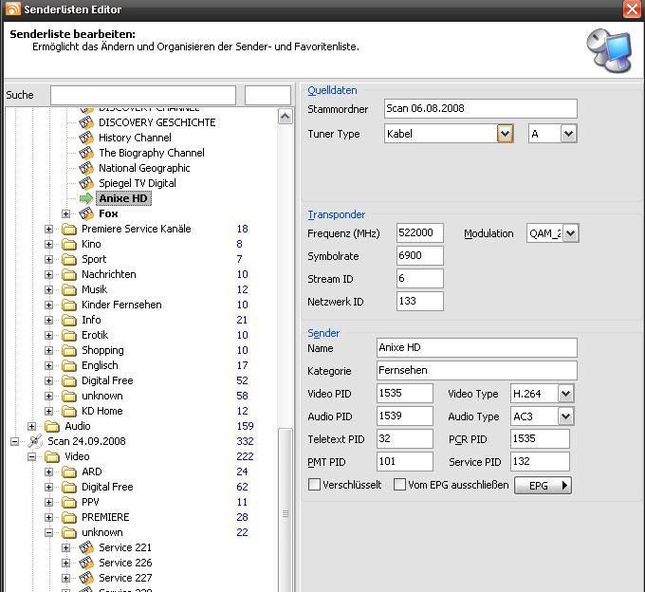The image size is (645, 592).
Task: Click the Service 221 channel icon
Action: pyautogui.click(x=86, y=547)
